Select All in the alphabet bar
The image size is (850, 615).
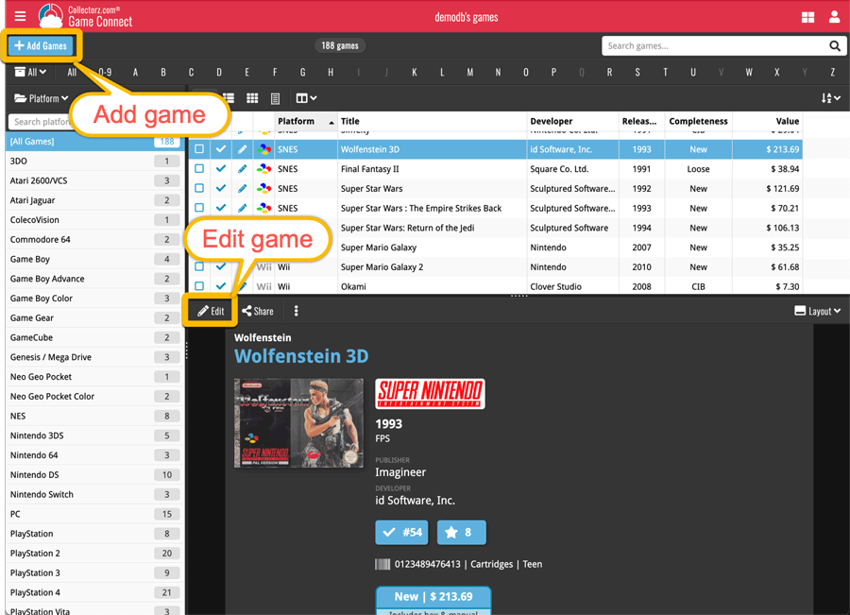72,72
